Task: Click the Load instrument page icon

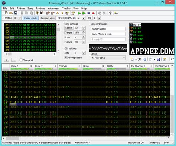Action: tap(150, 59)
